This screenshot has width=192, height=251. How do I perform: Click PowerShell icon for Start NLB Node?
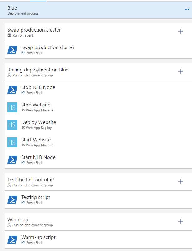12,160
